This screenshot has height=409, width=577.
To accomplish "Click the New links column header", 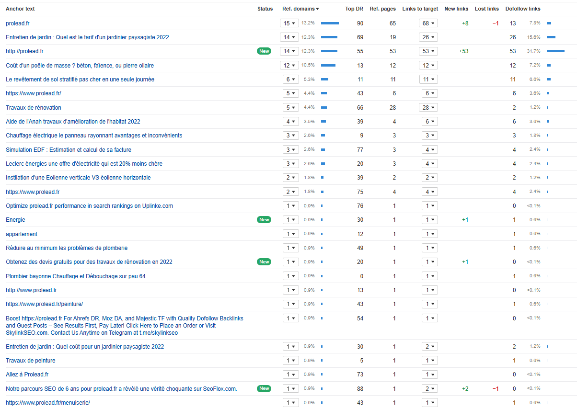I will [x=456, y=9].
